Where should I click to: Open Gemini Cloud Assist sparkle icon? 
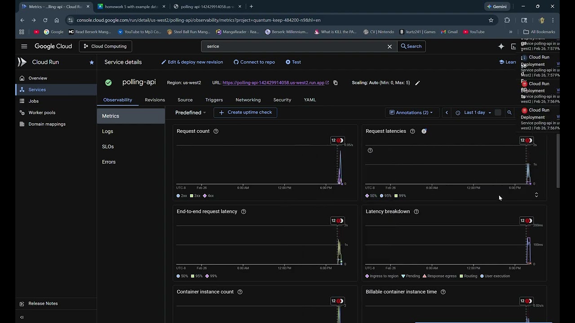[501, 46]
